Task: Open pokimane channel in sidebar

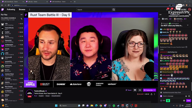Action: click(12, 66)
